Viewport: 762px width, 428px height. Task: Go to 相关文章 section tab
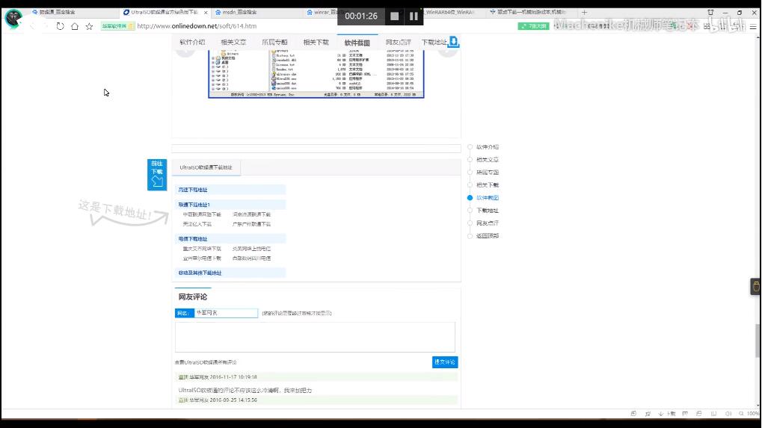[x=234, y=43]
